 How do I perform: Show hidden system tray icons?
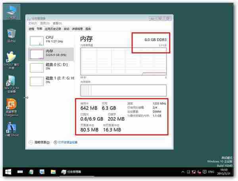point(183,172)
